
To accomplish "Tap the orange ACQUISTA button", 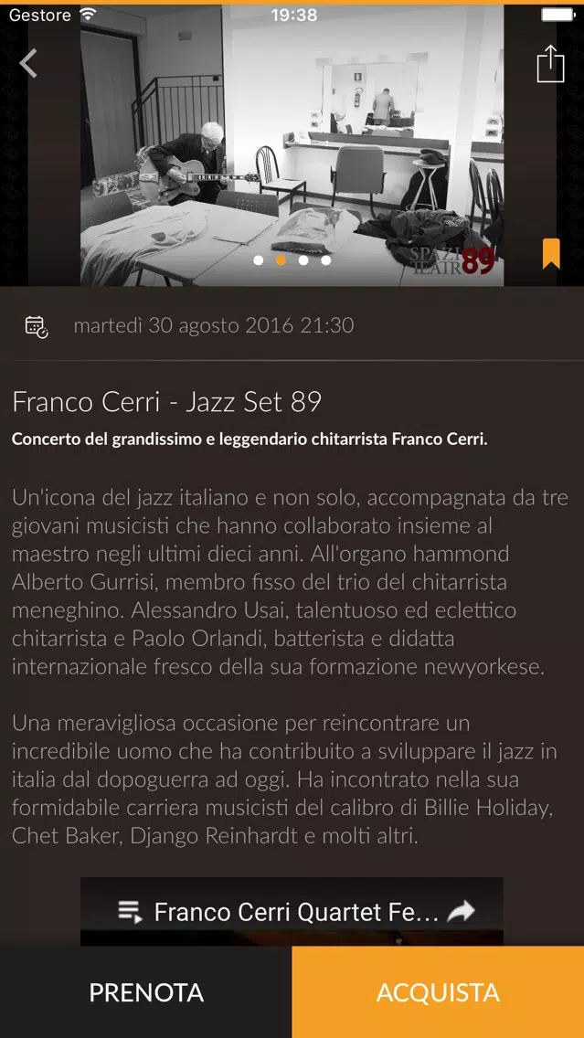I will coord(438,991).
